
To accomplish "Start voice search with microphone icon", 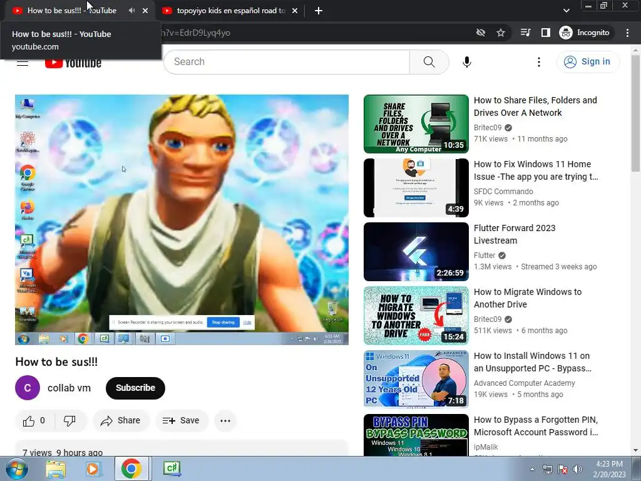I will click(x=467, y=62).
